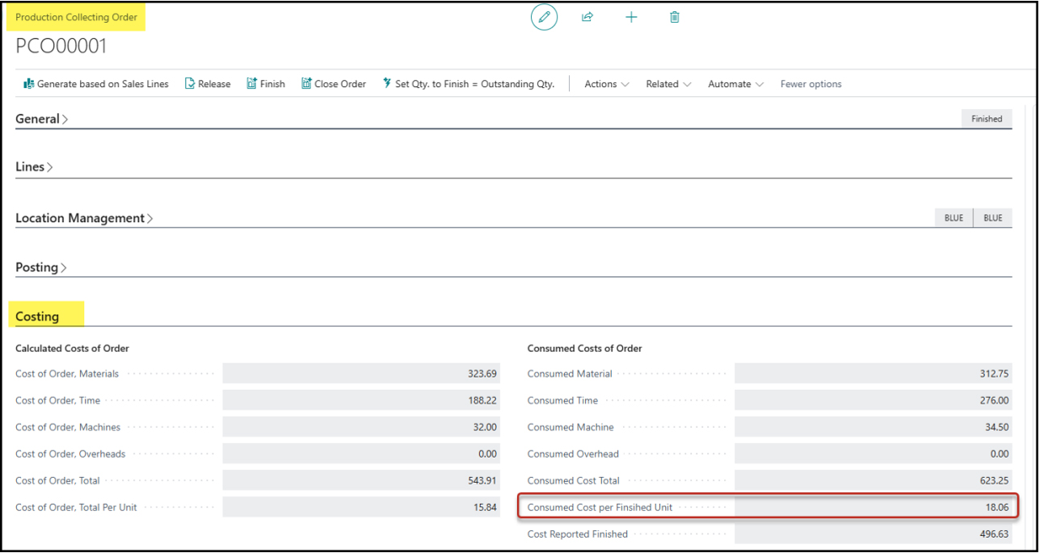1040x553 pixels.
Task: Set Qty. to Finish = Outstanding Qty.
Action: pos(469,84)
